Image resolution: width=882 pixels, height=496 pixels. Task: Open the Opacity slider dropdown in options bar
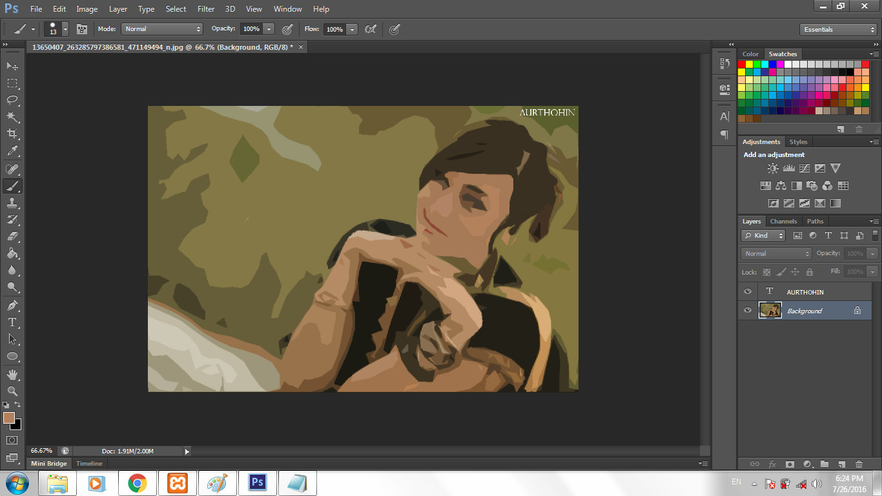pos(269,29)
